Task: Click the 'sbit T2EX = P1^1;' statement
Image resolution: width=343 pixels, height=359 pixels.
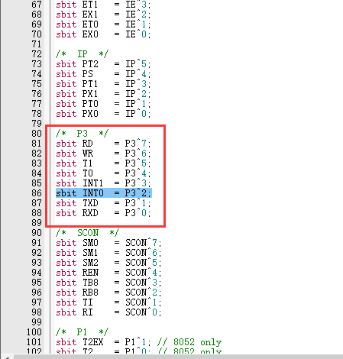Action: coord(103,342)
